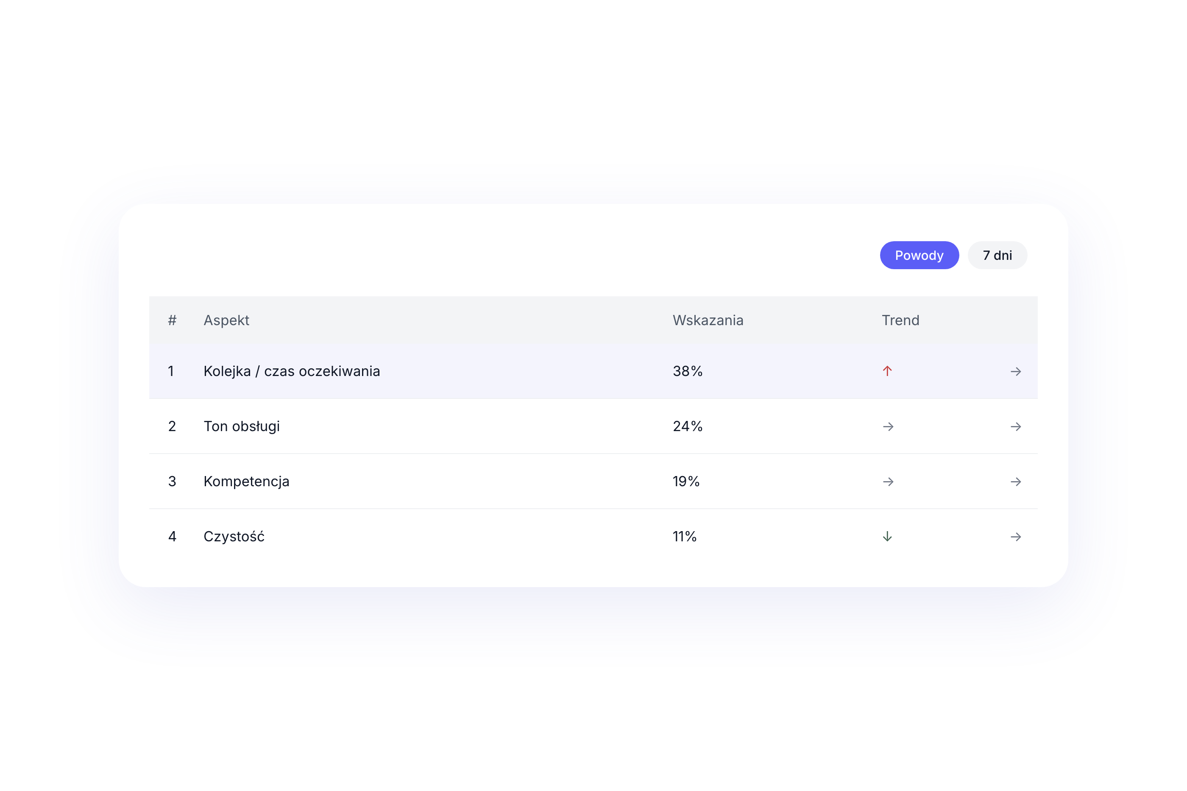Viewport: 1187px width, 791px height.
Task: Click the # column header
Action: coord(172,320)
